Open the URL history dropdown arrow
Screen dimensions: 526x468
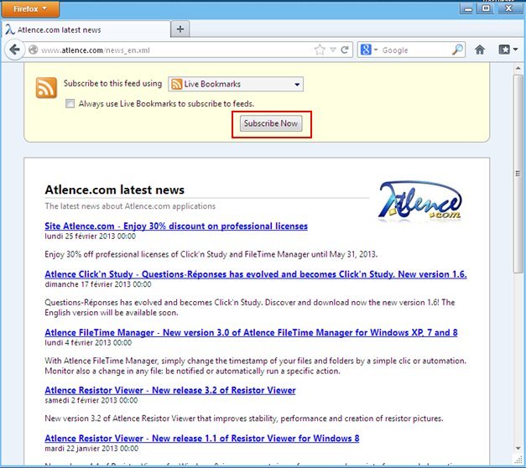click(333, 50)
